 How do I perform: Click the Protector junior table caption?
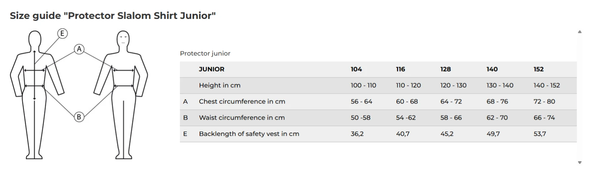click(205, 53)
